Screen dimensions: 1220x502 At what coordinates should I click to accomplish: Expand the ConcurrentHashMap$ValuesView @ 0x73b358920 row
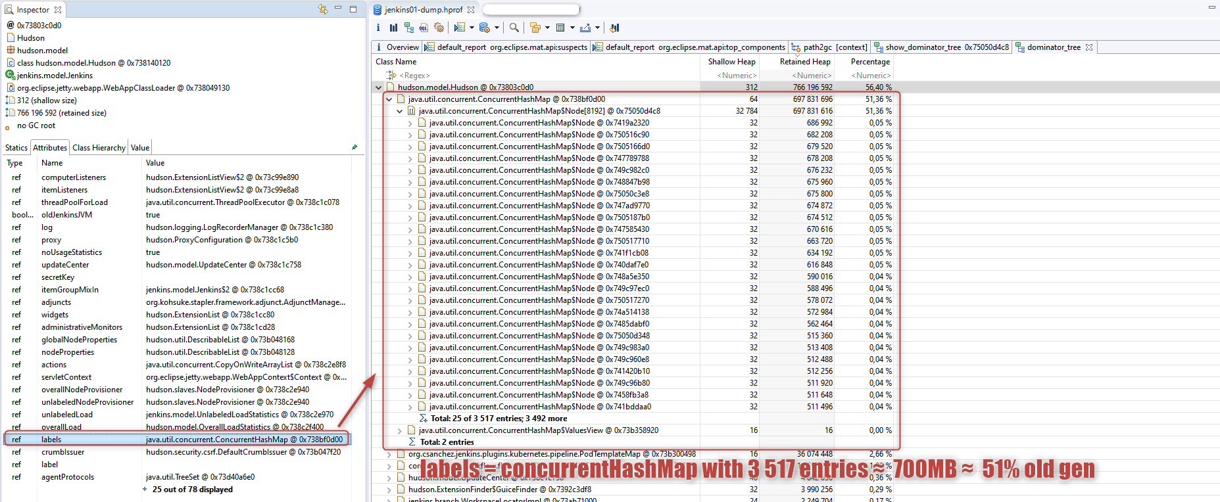point(399,430)
